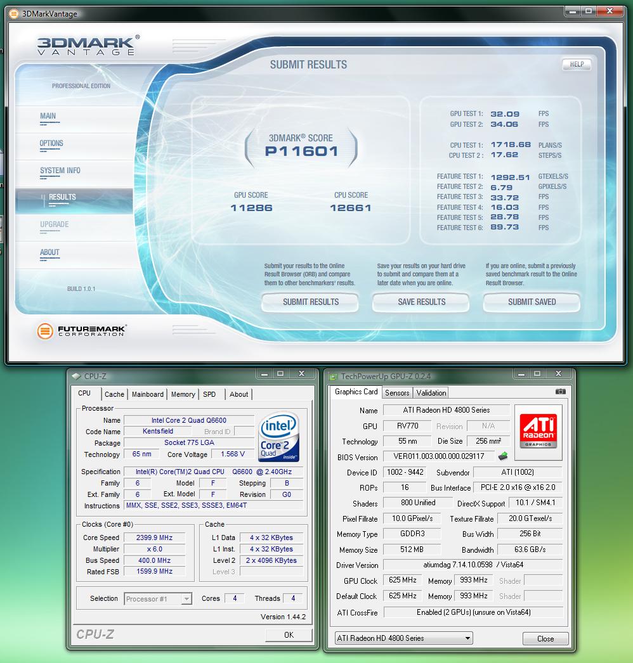Viewport: 633px width, 663px height.
Task: Click the Bus Speed value 400.0 MHz
Action: pos(154,561)
